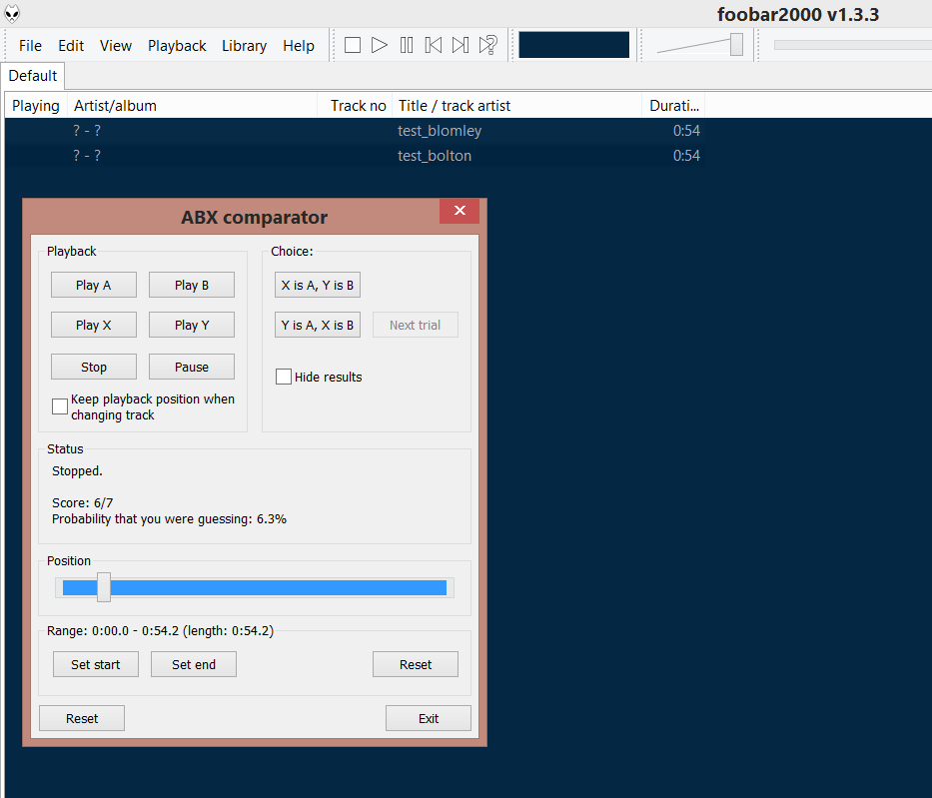The height and width of the screenshot is (798, 932).
Task: Click the Track no column header
Action: pyautogui.click(x=355, y=106)
